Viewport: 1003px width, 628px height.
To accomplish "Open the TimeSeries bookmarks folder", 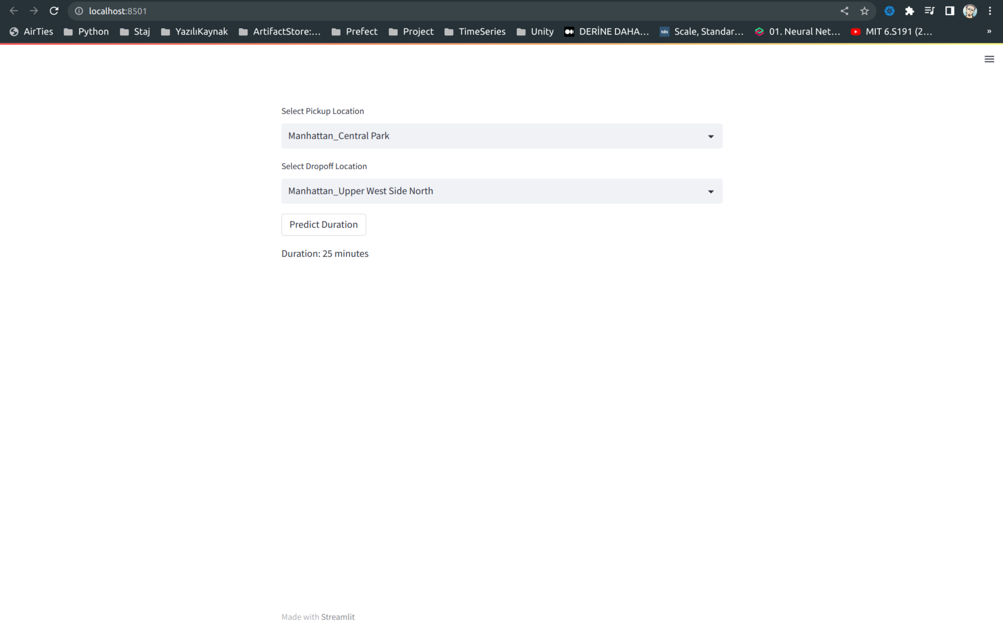I will (x=482, y=31).
